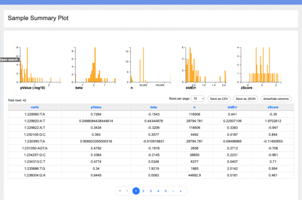
Task: Open show/hide columns options
Action: coord(276,99)
